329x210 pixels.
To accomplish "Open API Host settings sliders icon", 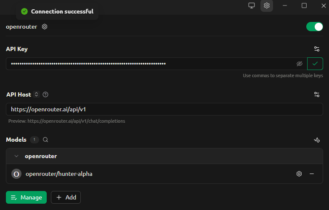I will [x=317, y=94].
